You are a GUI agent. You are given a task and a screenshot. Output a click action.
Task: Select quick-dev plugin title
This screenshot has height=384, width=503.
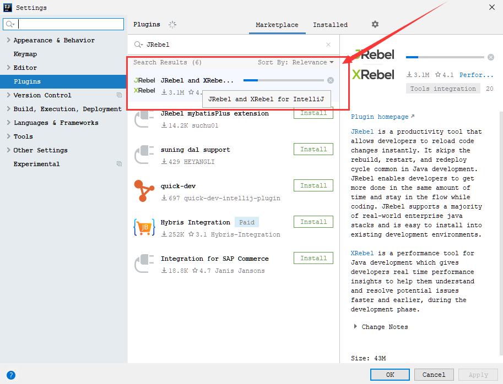[178, 186]
